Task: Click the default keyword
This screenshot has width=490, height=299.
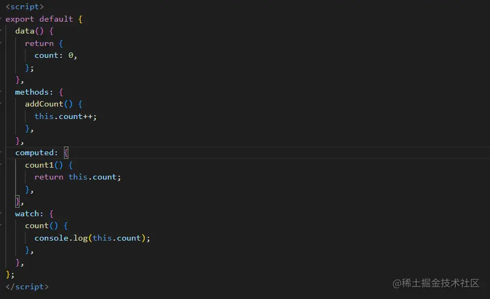Action: coord(56,19)
